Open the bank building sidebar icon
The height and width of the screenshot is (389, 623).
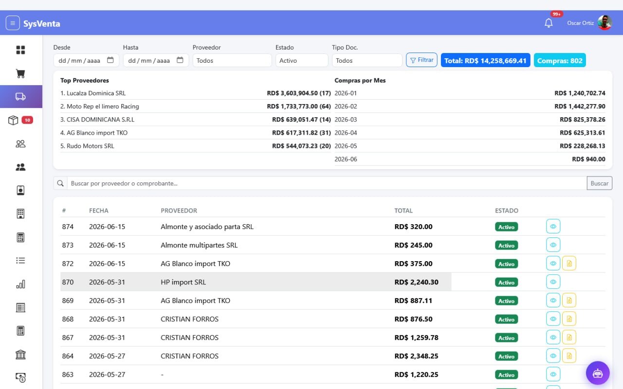click(20, 354)
